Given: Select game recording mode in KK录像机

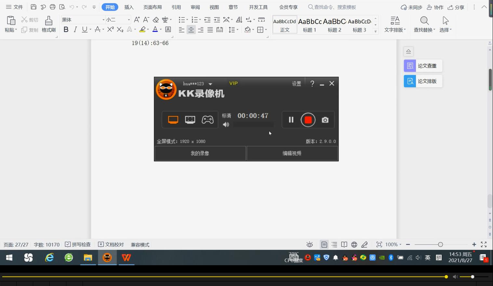Looking at the screenshot, I should (x=207, y=120).
